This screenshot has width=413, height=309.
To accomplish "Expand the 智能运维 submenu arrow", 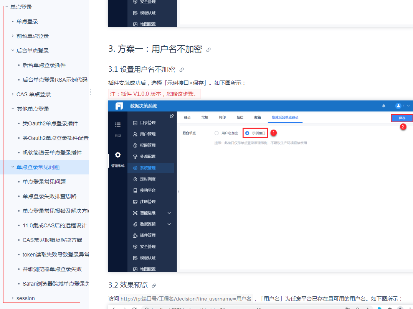I will [169, 213].
